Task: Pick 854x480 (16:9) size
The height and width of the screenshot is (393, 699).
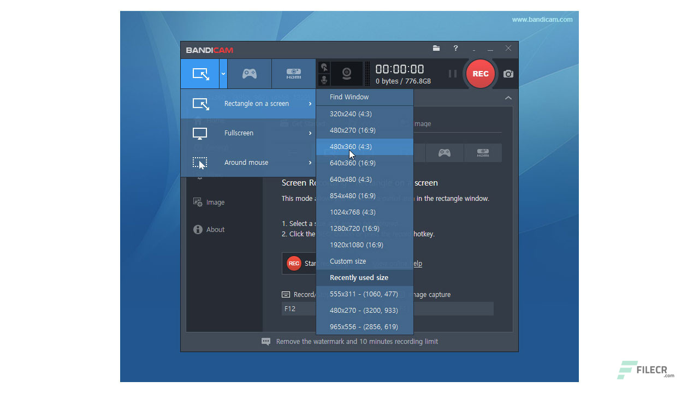Action: 365,196
